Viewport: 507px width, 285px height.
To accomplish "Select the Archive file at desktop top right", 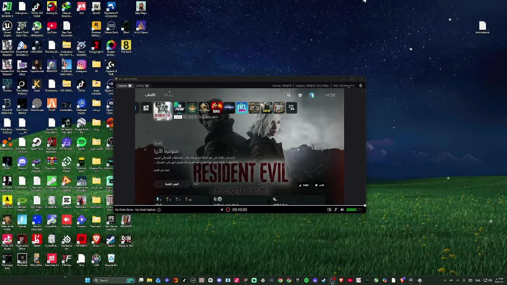I will click(x=482, y=28).
